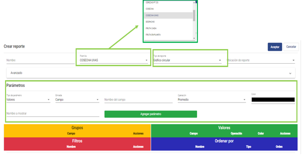Click the black Color swatch field
Screen dimensions: 303x159
point(273,100)
